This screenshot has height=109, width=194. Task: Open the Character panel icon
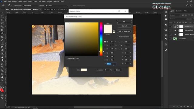(166, 35)
